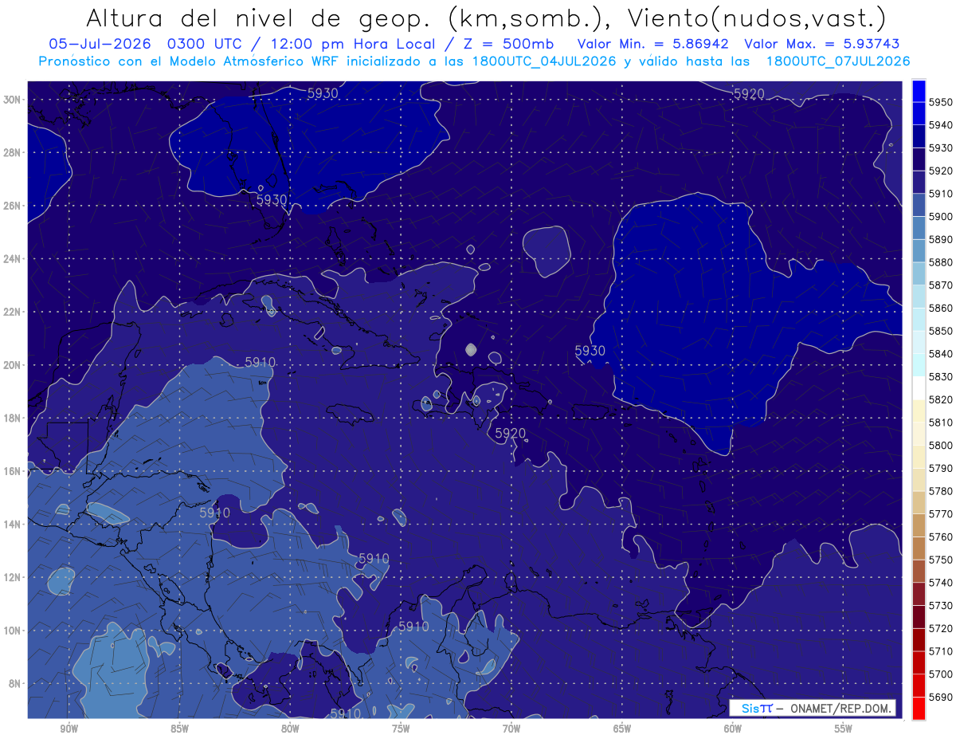Click the 75W longitude axis label
The width and height of the screenshot is (956, 739).
(x=401, y=729)
